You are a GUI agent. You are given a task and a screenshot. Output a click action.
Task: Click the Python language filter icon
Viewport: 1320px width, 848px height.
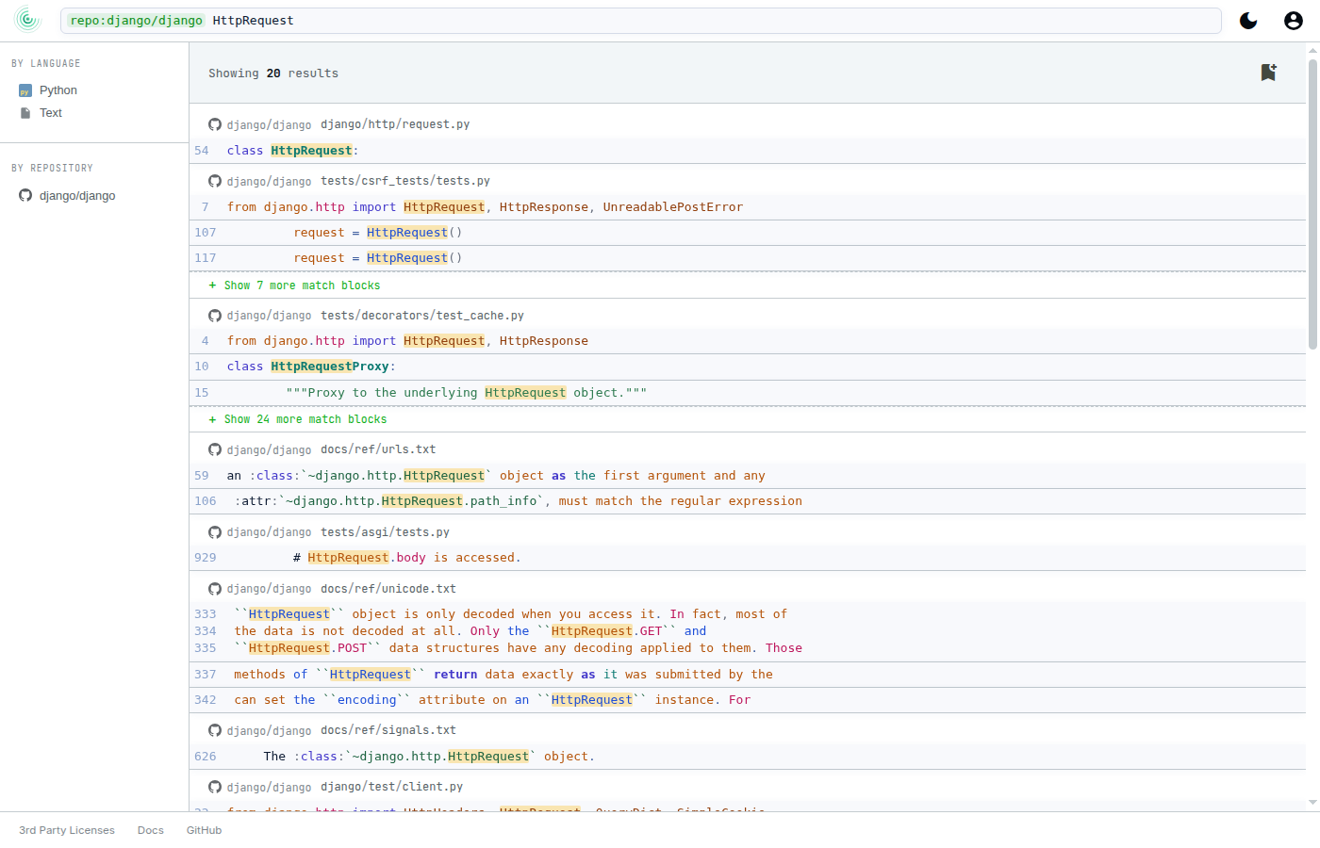[25, 90]
